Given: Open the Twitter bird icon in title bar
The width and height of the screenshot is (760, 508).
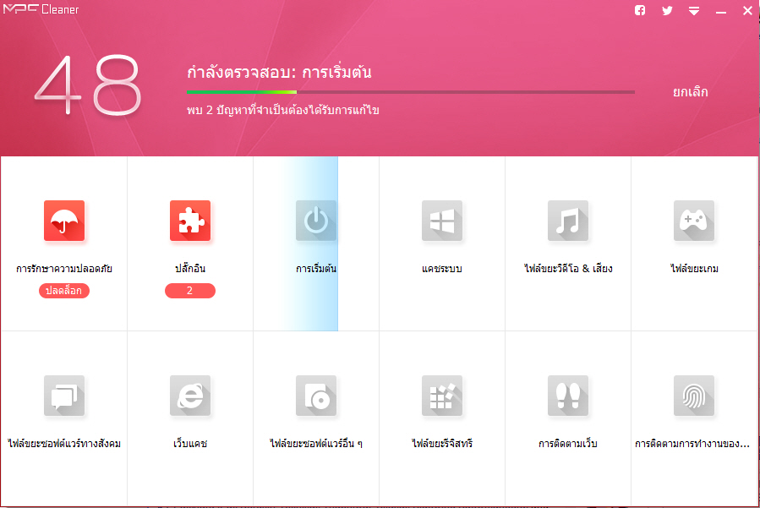Looking at the screenshot, I should (x=667, y=11).
